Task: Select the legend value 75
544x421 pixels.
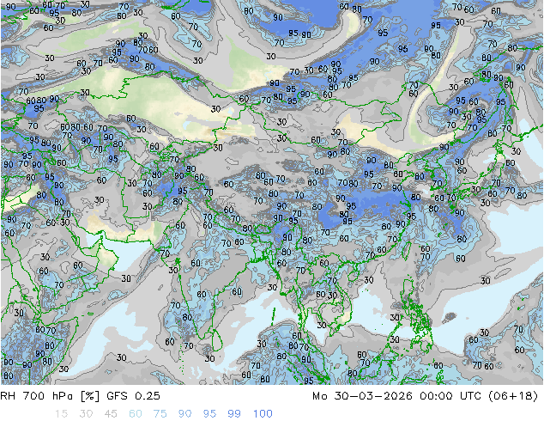Action: coord(160,414)
